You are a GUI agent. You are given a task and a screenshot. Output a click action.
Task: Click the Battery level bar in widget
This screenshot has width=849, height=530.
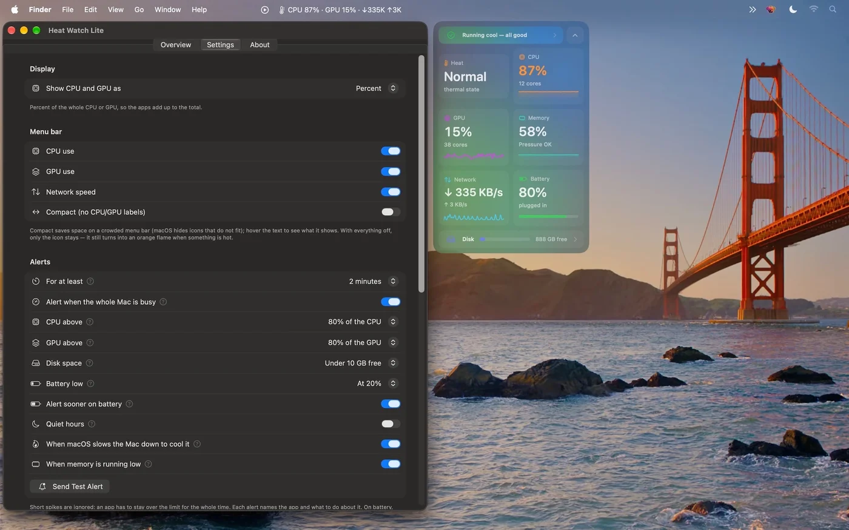click(x=548, y=216)
